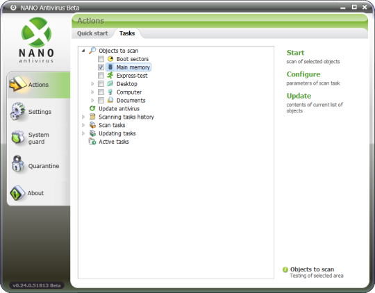Minimize the NANO Antivirus window

(343, 8)
